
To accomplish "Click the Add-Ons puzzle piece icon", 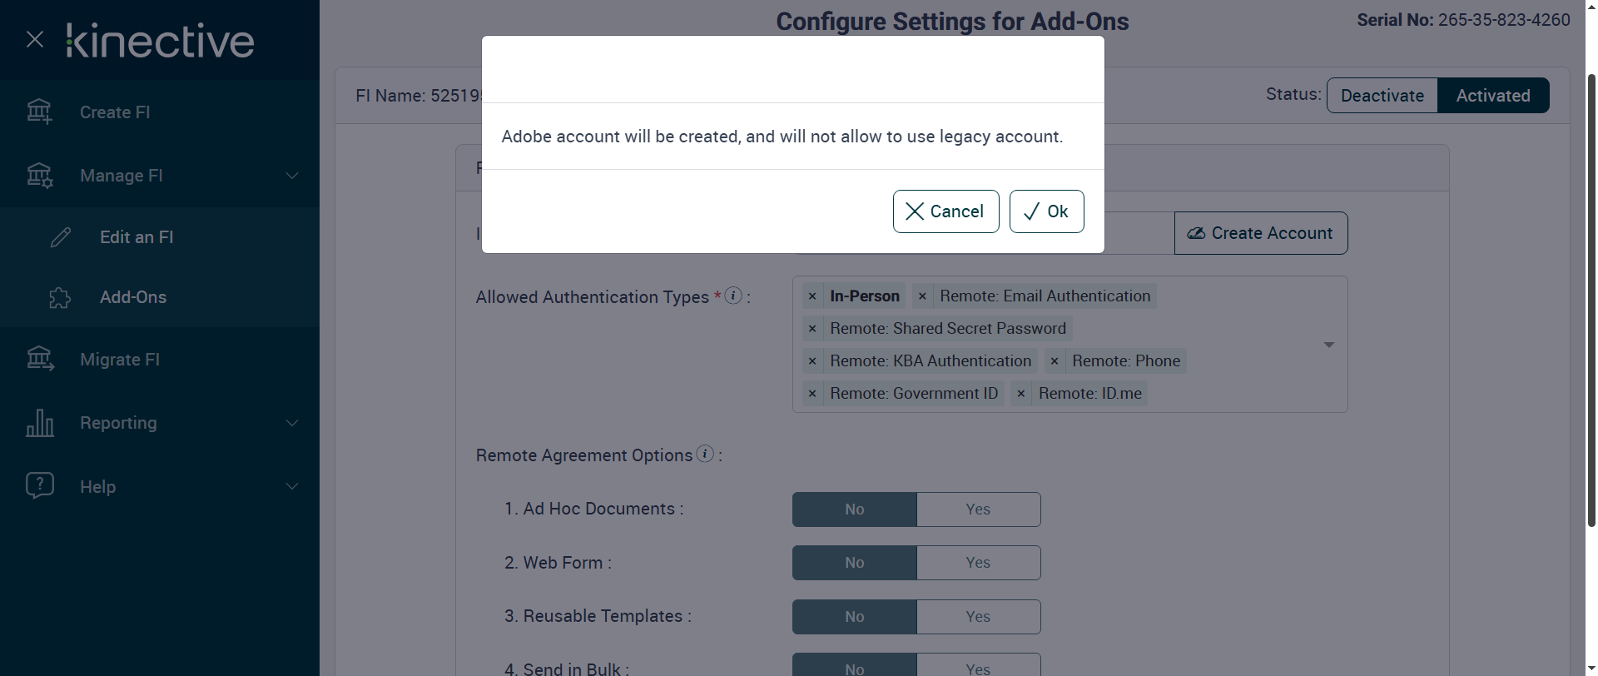I will pyautogui.click(x=60, y=297).
